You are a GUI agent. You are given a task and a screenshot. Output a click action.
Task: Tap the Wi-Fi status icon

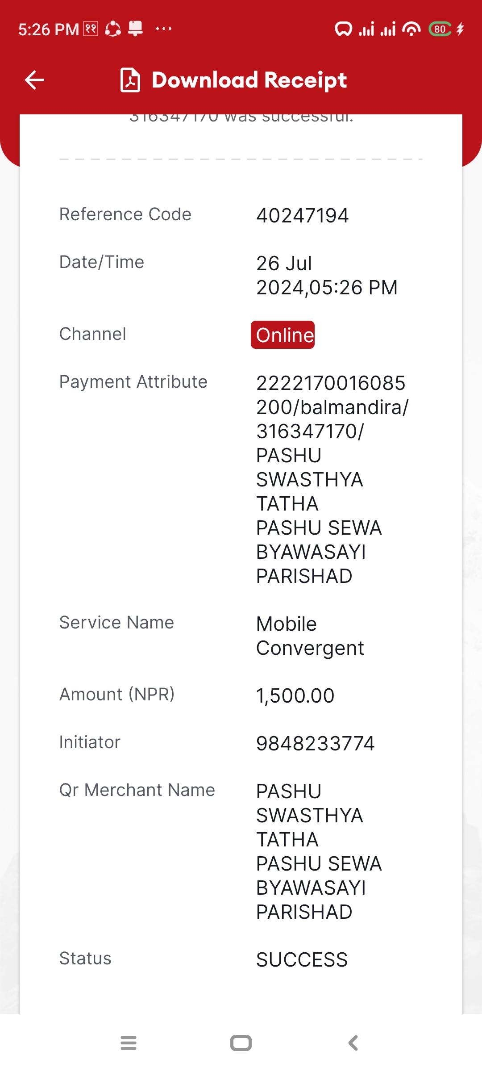coord(411,29)
